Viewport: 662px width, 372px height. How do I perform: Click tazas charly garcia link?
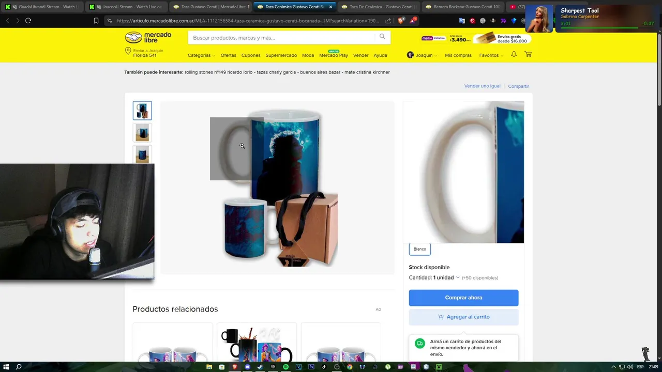pos(276,72)
